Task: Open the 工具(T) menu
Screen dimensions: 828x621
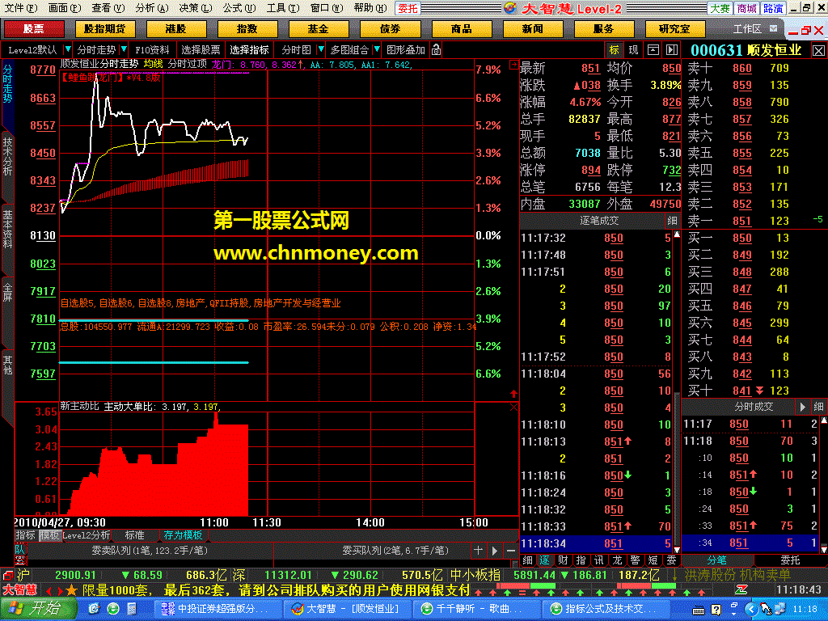Action: tap(282, 8)
